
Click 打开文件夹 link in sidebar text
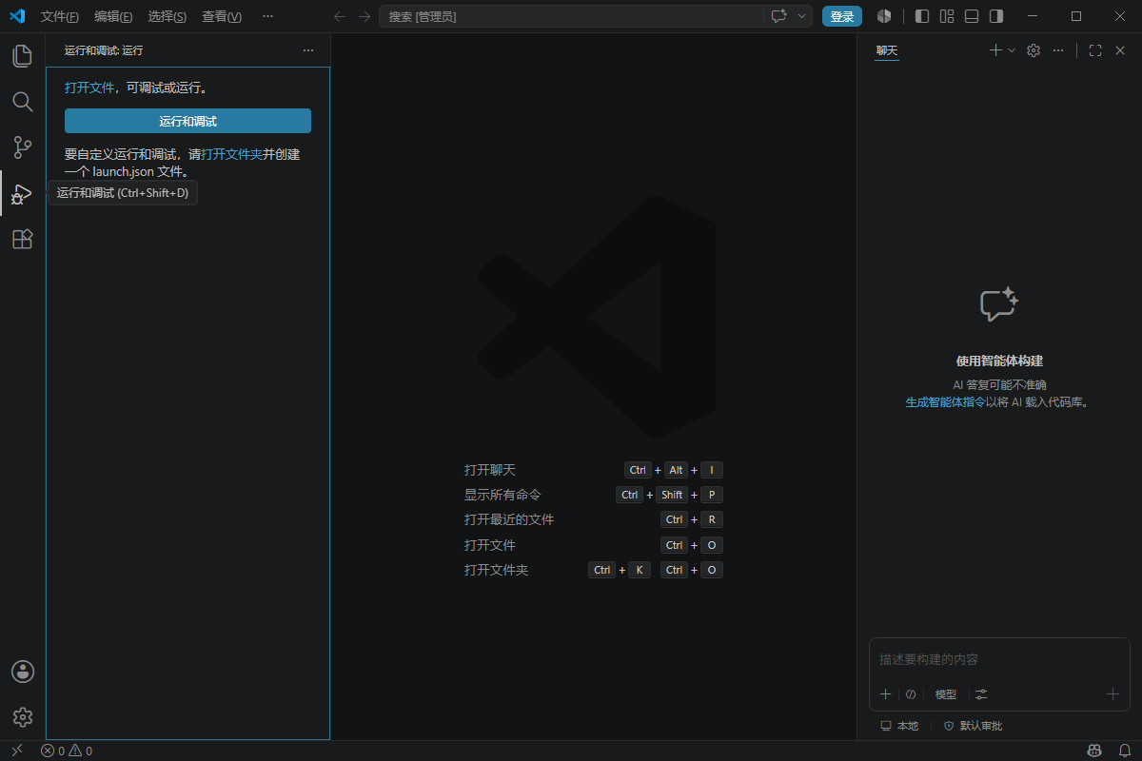pos(231,154)
